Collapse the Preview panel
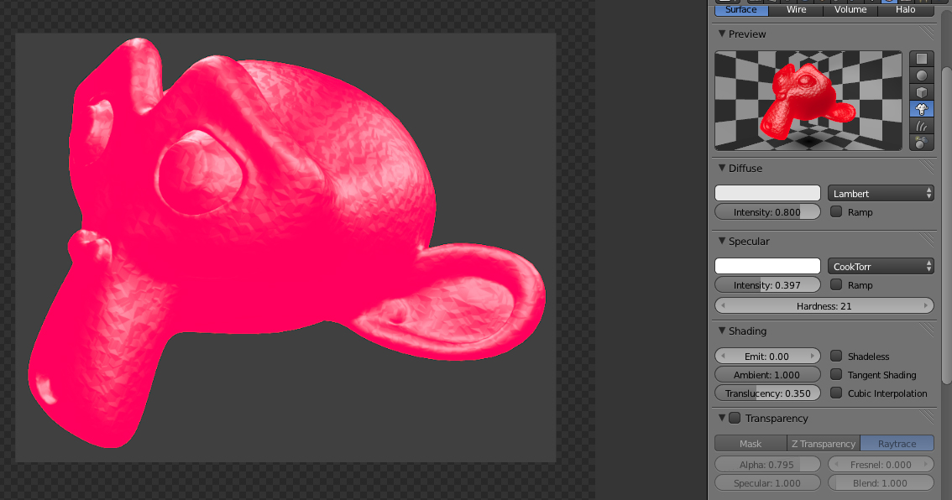Image resolution: width=952 pixels, height=500 pixels. [722, 34]
